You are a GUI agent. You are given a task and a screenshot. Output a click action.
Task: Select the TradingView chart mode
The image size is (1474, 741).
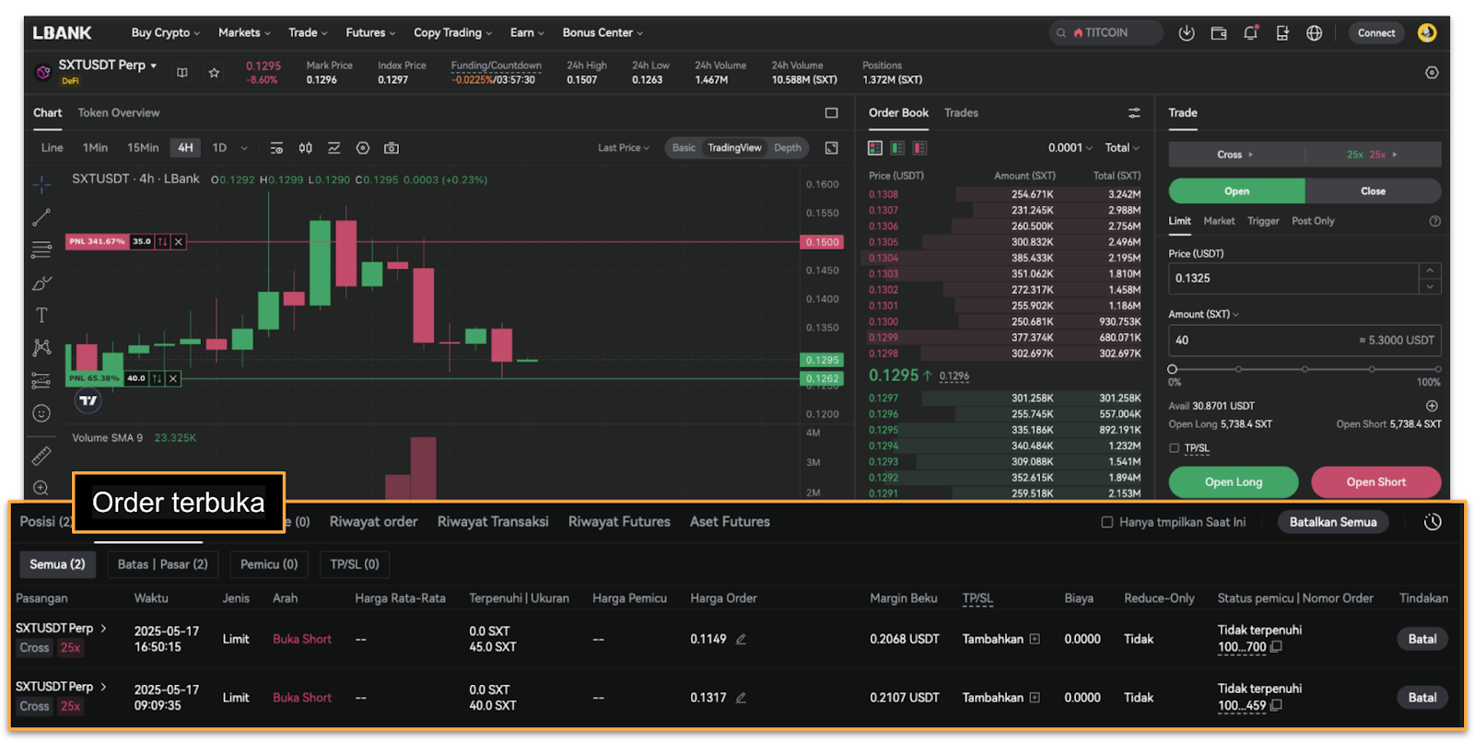pos(734,148)
